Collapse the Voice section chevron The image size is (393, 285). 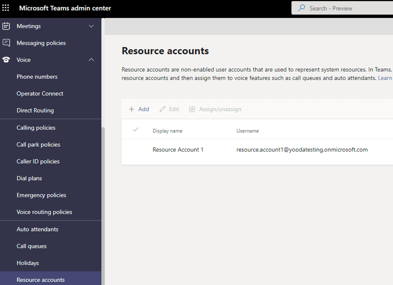pyautogui.click(x=91, y=60)
